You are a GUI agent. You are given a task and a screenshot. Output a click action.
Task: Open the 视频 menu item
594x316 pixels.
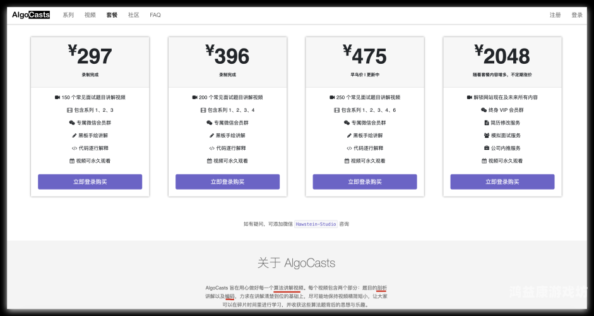(x=90, y=15)
